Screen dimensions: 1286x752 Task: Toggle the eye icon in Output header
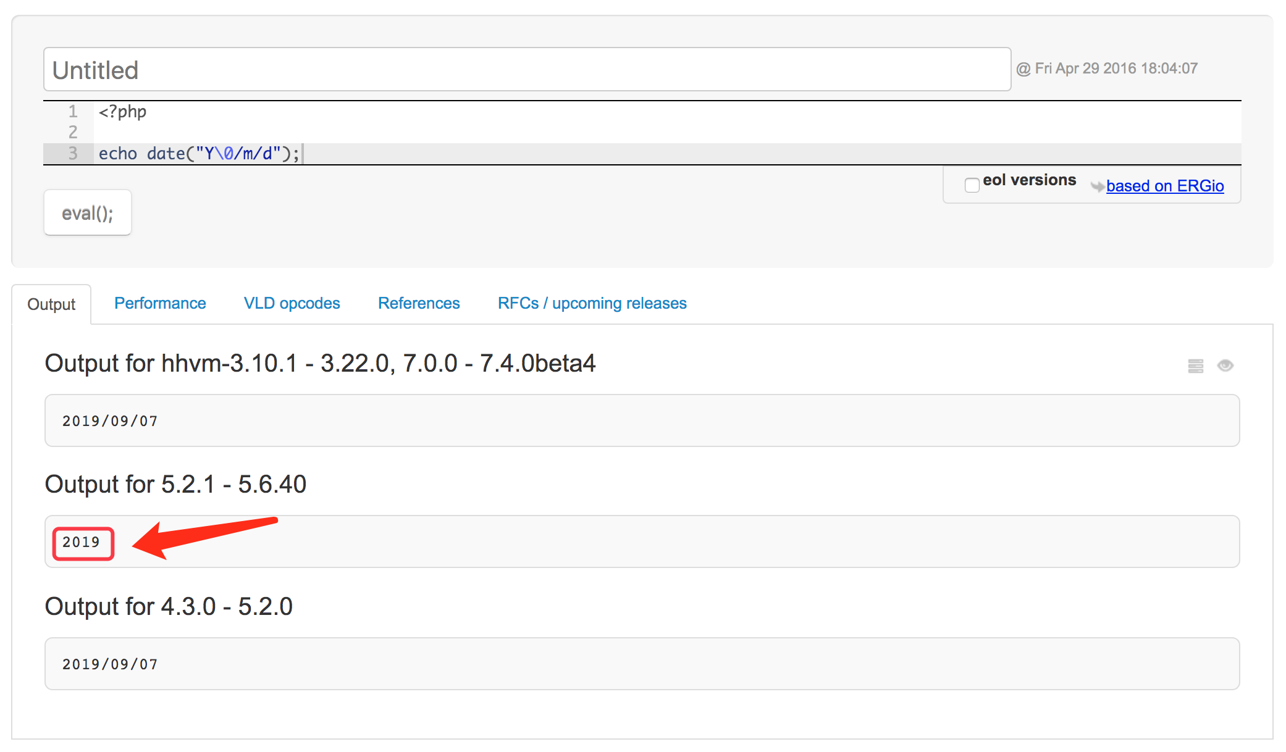[1225, 366]
